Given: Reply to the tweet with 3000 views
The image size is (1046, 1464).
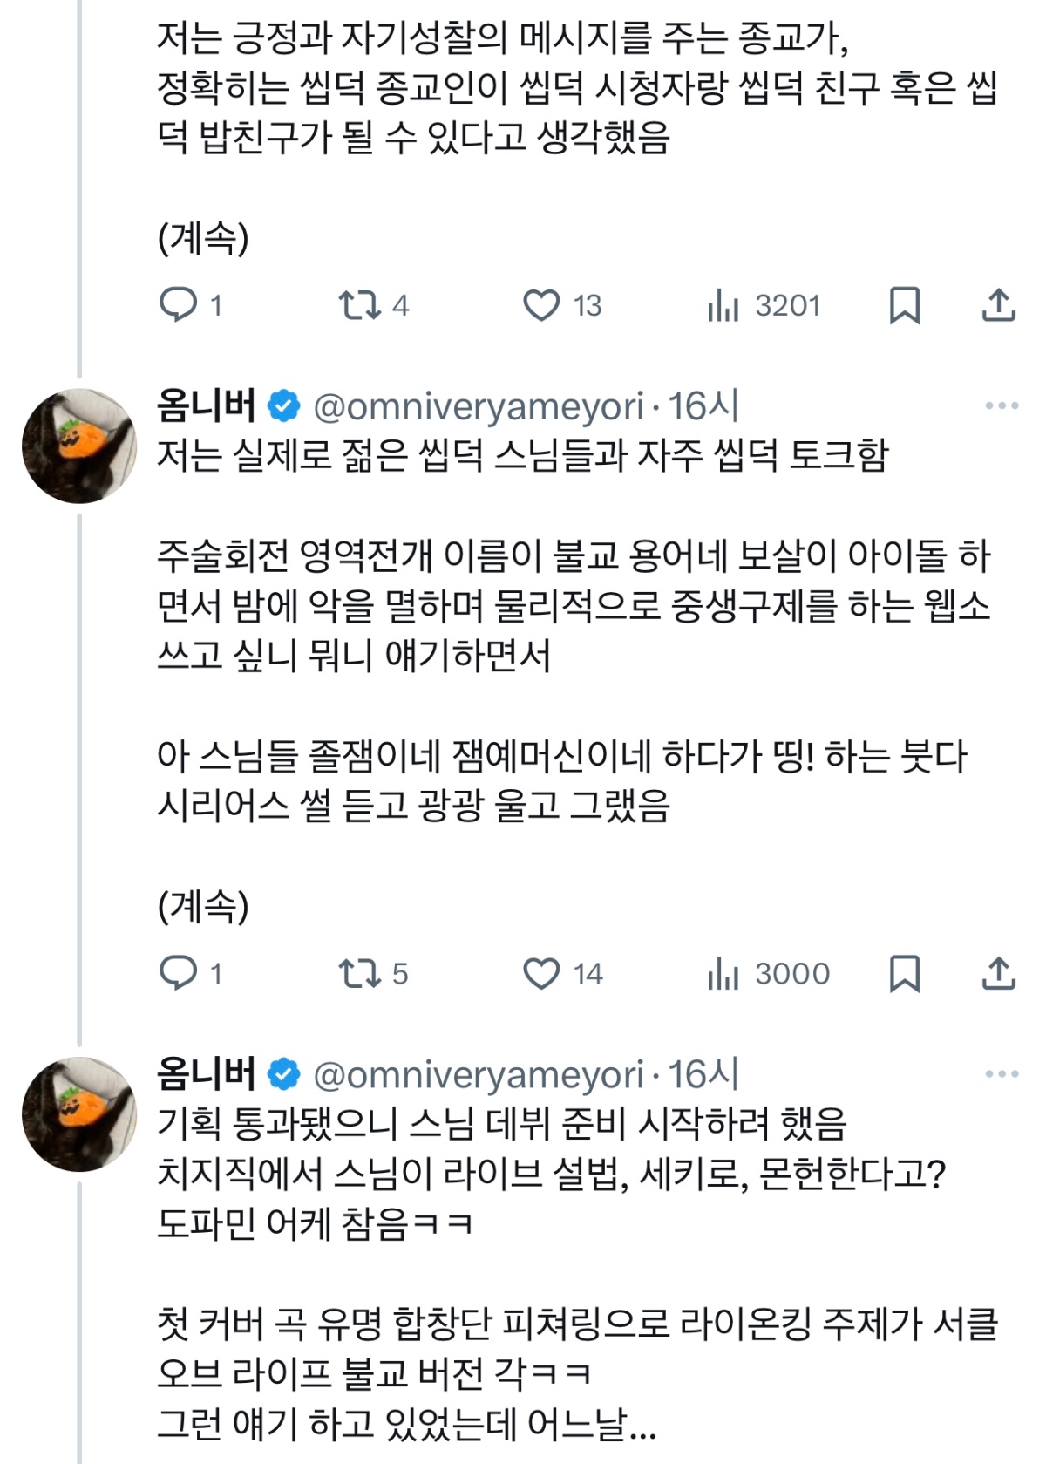Looking at the screenshot, I should pos(179,973).
